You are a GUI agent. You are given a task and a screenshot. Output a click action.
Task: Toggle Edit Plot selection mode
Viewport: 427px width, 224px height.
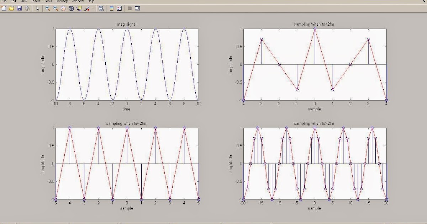coord(38,9)
